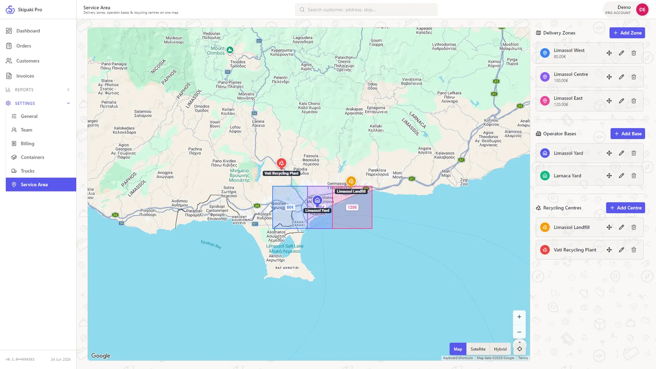Screen dimensions: 656x369
Task: Delete the Larnaca Yard base
Action: coord(634,175)
